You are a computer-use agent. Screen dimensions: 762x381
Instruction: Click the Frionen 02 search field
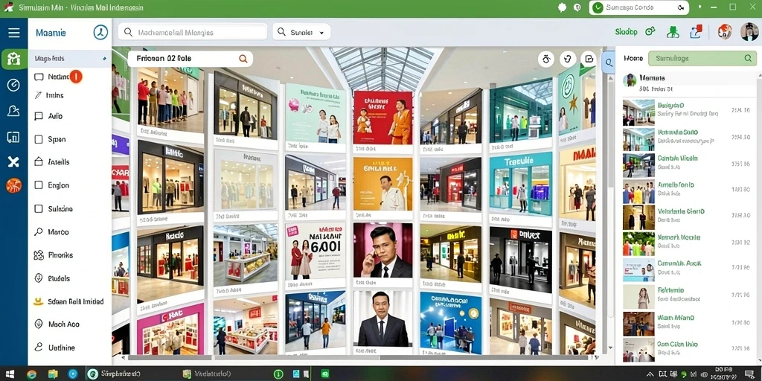pyautogui.click(x=190, y=59)
